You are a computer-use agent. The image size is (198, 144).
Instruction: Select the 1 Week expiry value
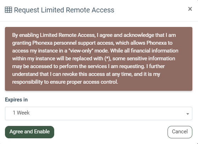pos(21,113)
